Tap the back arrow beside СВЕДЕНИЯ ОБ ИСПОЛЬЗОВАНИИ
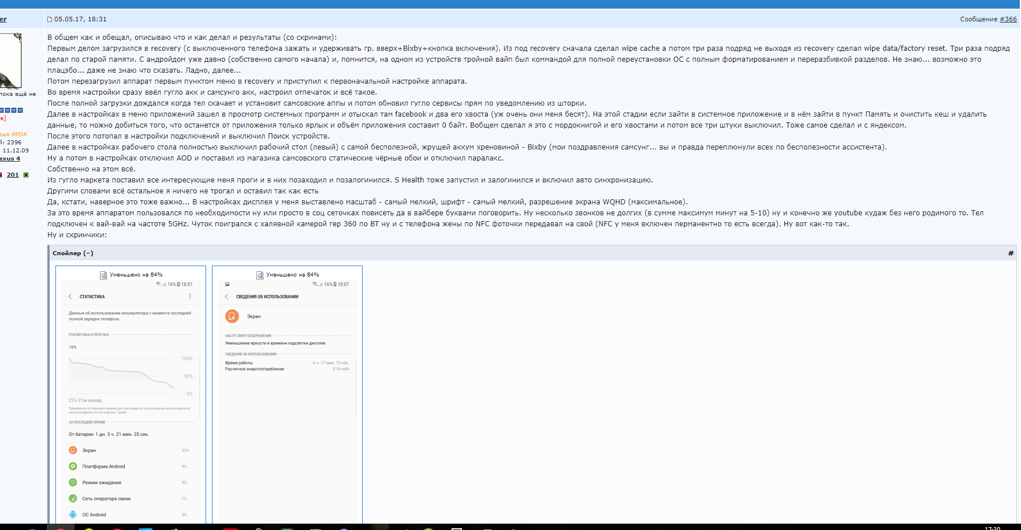1021x530 pixels. click(227, 297)
